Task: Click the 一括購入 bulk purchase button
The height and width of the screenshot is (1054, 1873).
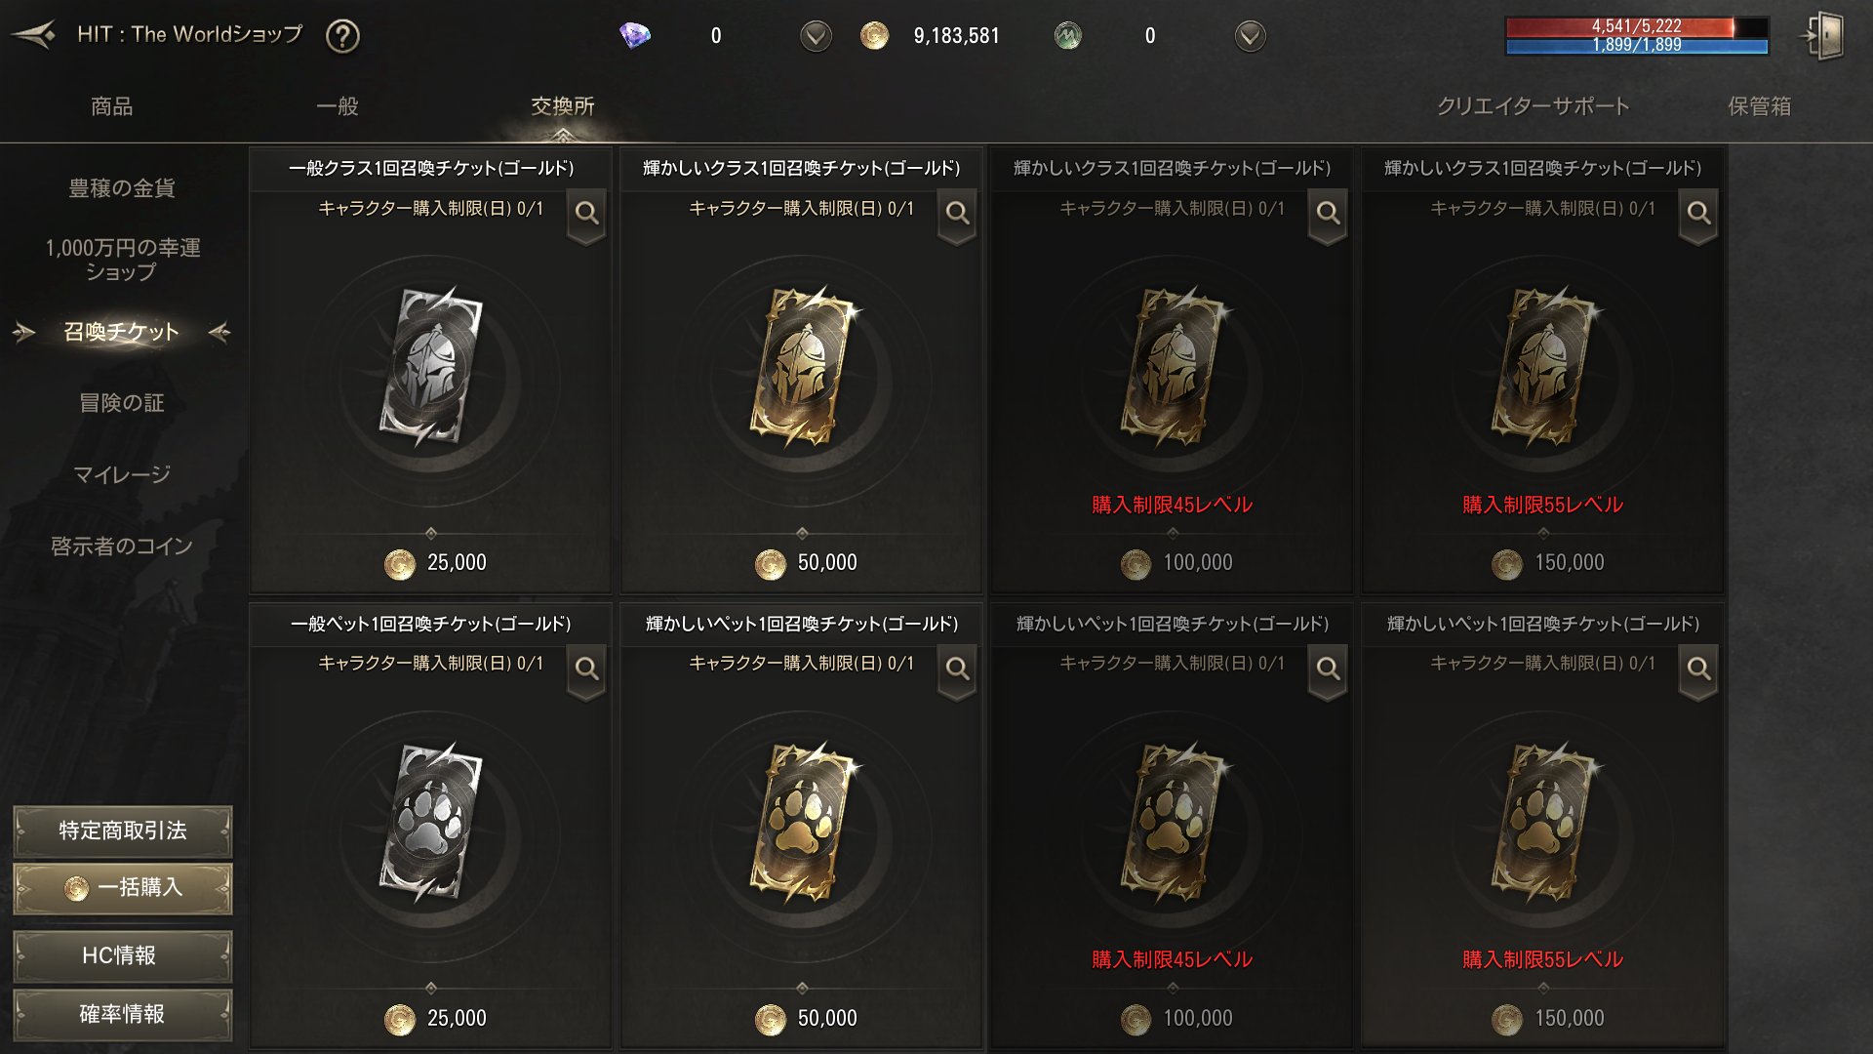Action: click(x=123, y=888)
